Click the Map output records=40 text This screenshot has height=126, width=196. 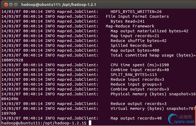click(x=136, y=118)
